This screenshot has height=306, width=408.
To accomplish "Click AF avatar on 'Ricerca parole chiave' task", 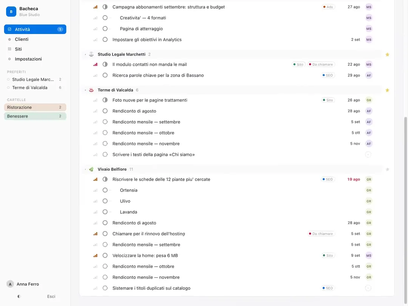I will 369,76.
